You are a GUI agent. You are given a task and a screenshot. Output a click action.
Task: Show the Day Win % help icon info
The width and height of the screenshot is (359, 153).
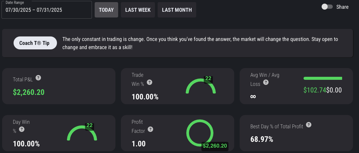pyautogui.click(x=22, y=129)
